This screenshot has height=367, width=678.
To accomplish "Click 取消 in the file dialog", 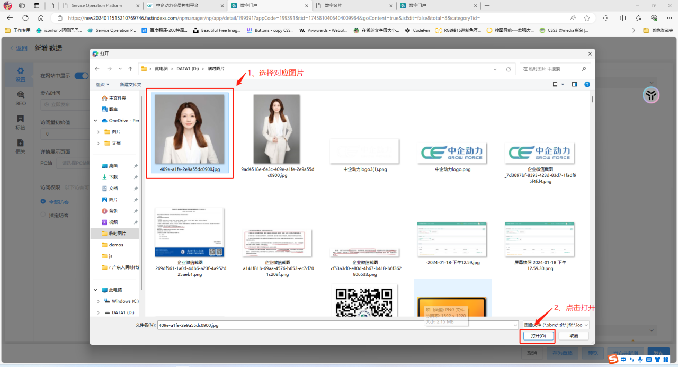I will 574,336.
